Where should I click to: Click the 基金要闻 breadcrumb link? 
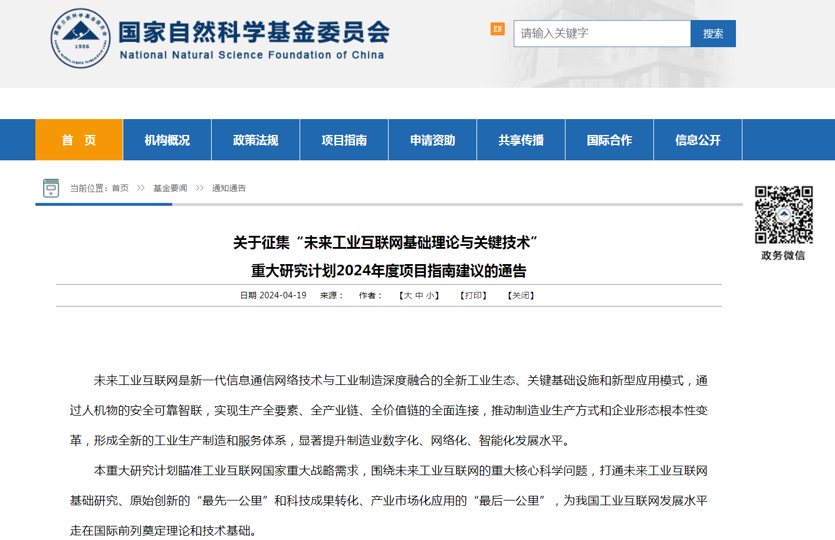170,188
